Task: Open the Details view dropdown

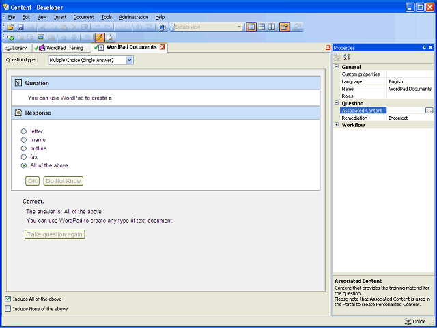Action: 239,27
